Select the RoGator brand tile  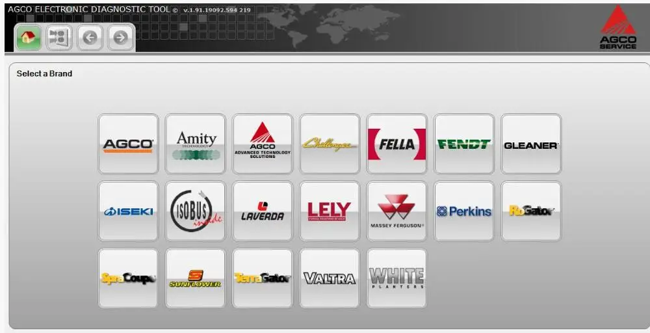[x=531, y=211]
